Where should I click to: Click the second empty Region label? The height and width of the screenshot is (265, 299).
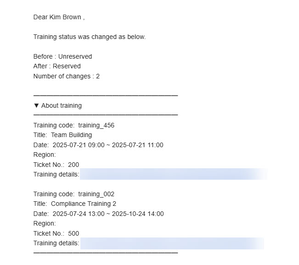(45, 223)
